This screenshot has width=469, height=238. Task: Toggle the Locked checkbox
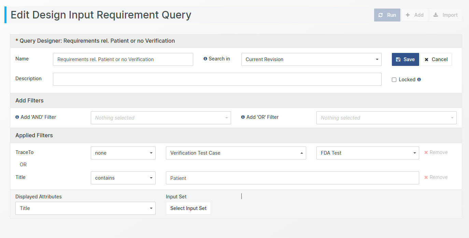[394, 80]
